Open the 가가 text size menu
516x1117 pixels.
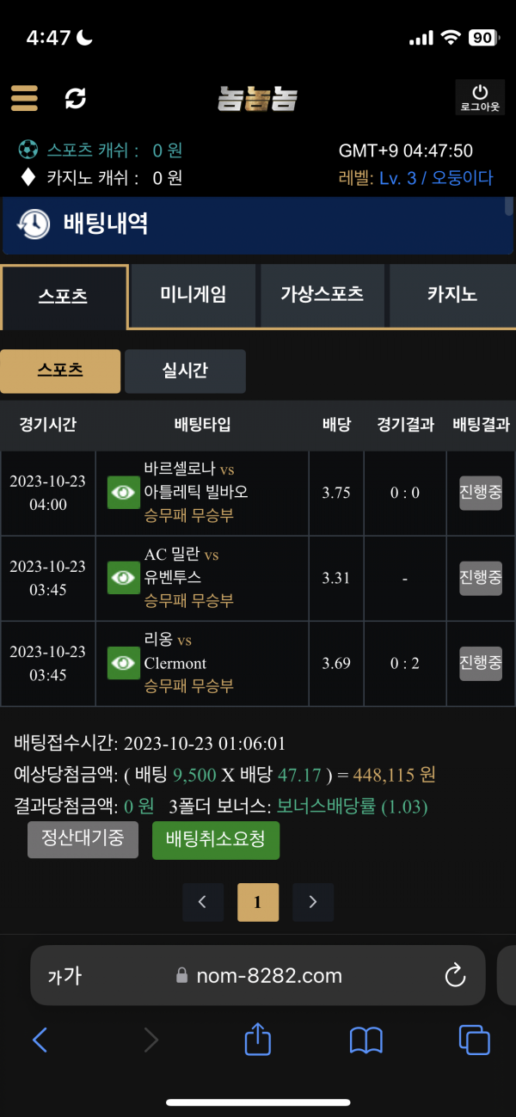64,976
